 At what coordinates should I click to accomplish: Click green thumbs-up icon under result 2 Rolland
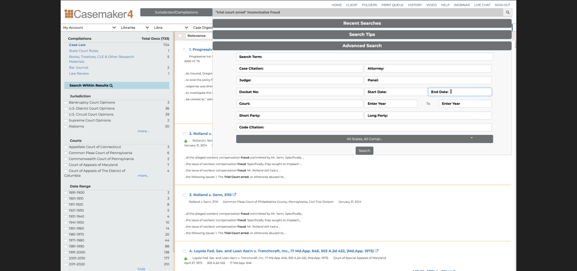(x=186, y=141)
